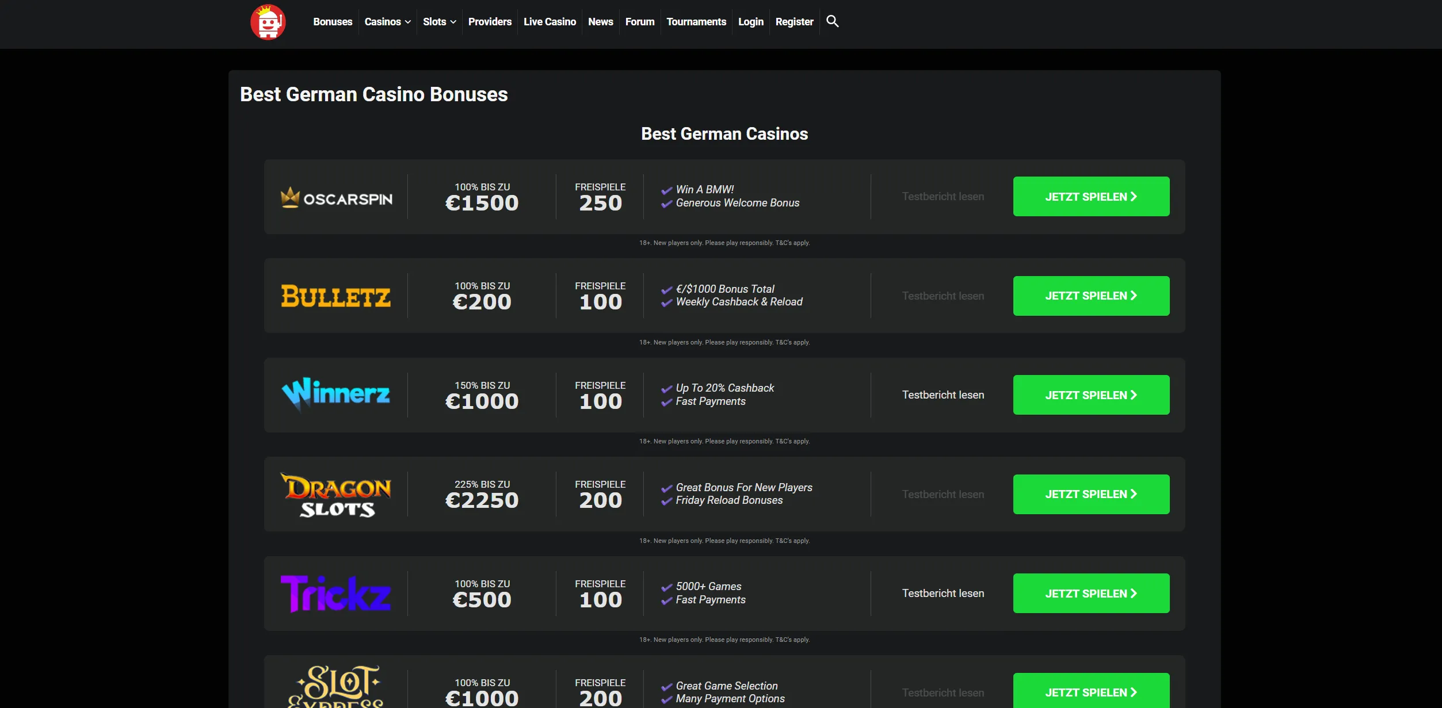Open Testbericht lesen for Dragon Slots
This screenshot has height=708, width=1442.
(943, 494)
